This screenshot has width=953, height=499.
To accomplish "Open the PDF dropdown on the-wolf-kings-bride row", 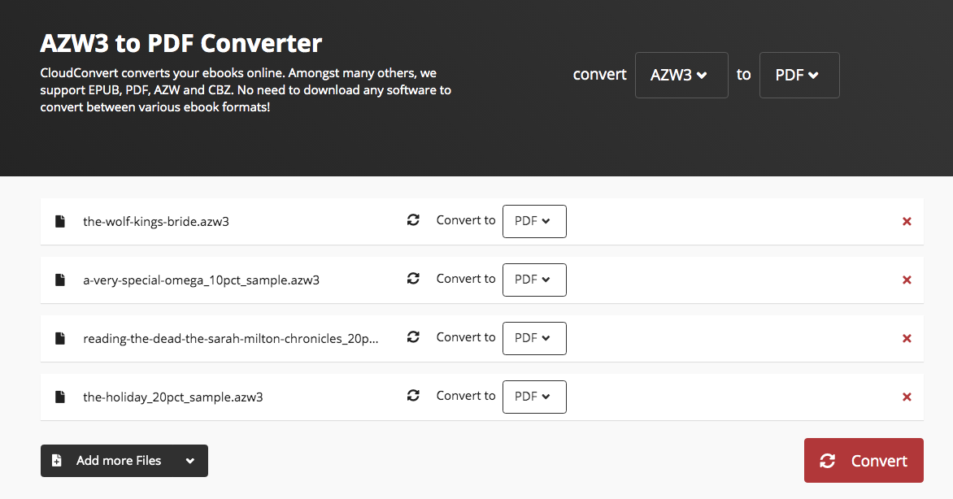I will tap(534, 221).
